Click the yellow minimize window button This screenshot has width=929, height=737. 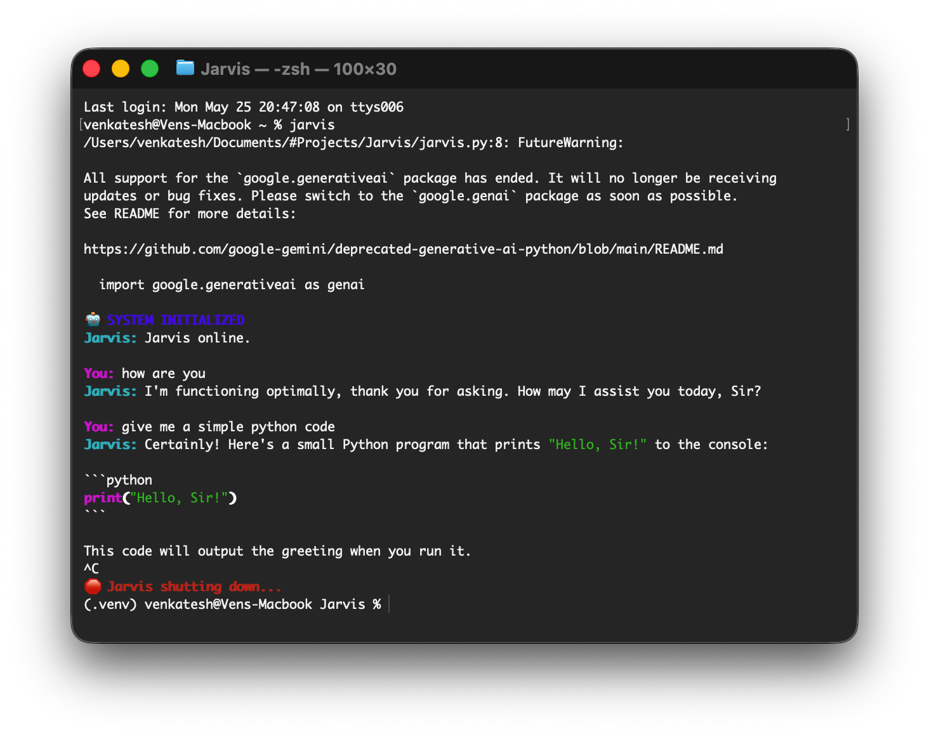pyautogui.click(x=121, y=68)
